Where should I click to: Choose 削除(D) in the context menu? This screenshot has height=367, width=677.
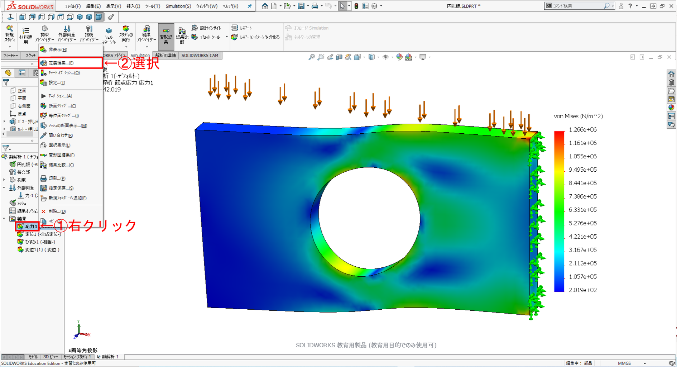pyautogui.click(x=71, y=211)
